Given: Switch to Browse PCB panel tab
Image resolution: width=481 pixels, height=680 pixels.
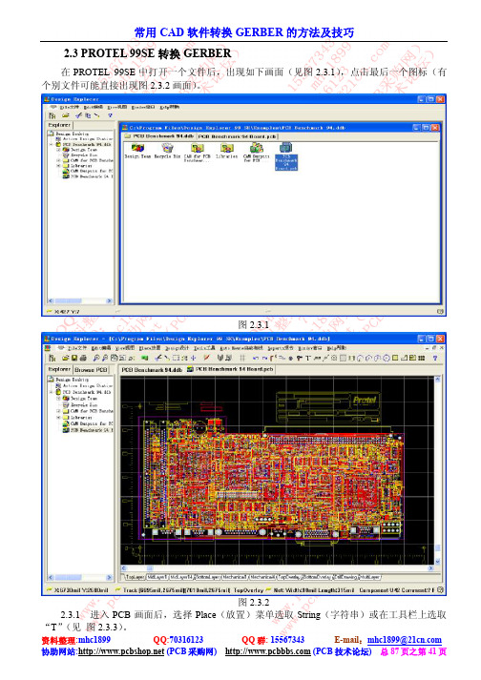Looking at the screenshot, I should pos(91,370).
